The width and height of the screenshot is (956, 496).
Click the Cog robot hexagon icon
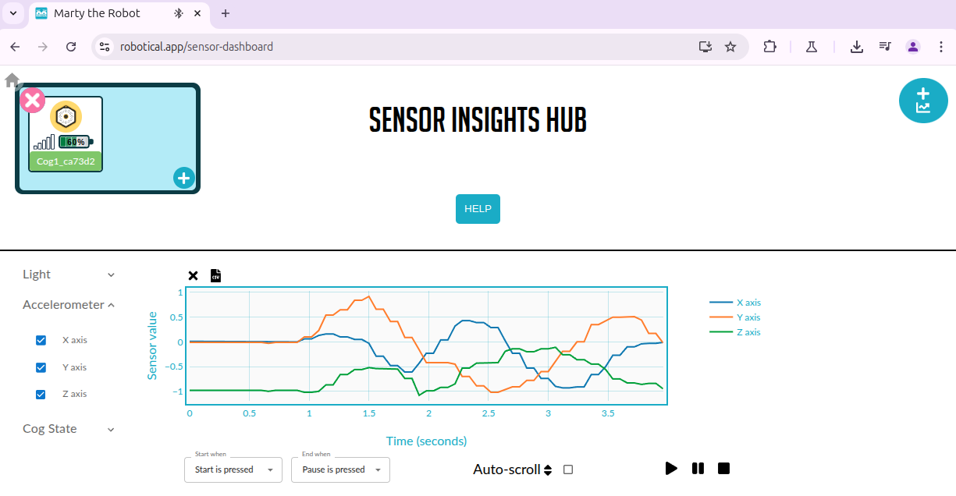click(x=66, y=118)
